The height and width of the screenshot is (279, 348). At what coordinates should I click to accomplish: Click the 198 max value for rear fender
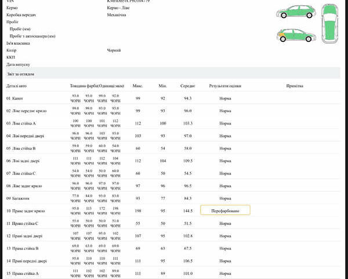(138, 210)
